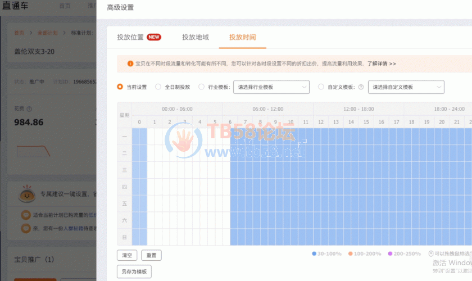Viewport: 472px width, 281px height.
Task: Switch to the 投放地域 tab
Action: (x=195, y=37)
